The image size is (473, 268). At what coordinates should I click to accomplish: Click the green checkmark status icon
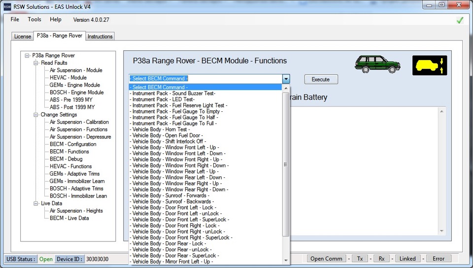click(460, 20)
